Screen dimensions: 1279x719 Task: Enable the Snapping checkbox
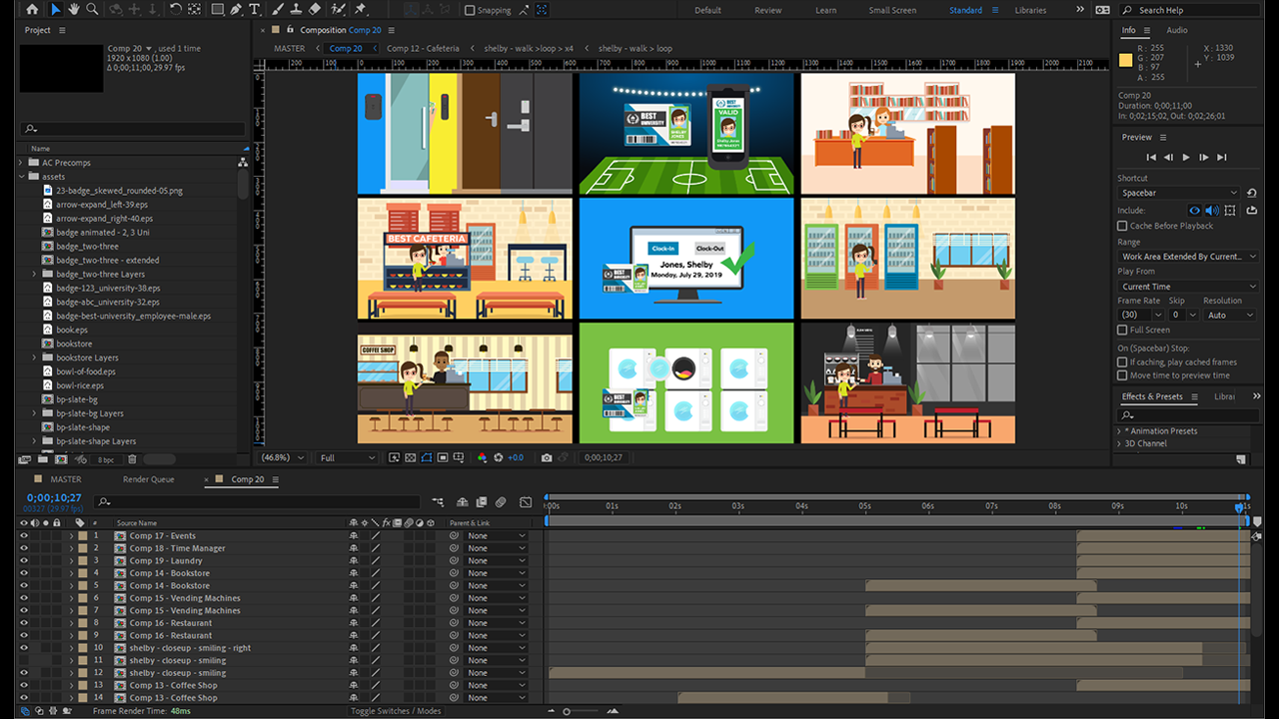pos(471,10)
